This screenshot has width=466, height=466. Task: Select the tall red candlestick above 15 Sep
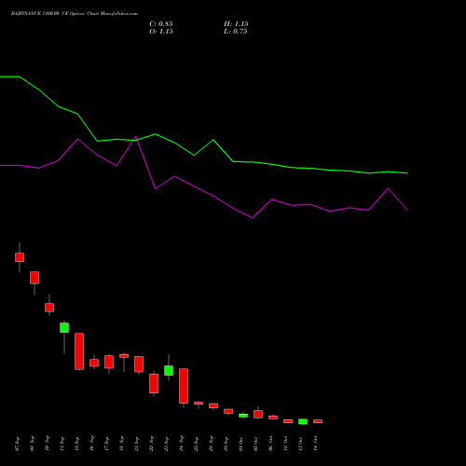(x=79, y=351)
